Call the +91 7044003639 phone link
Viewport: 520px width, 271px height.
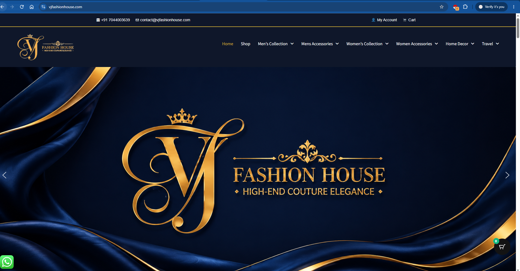115,20
